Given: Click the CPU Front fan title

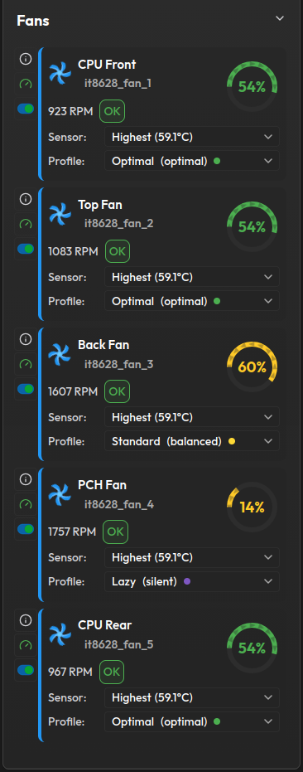Looking at the screenshot, I should click(107, 65).
